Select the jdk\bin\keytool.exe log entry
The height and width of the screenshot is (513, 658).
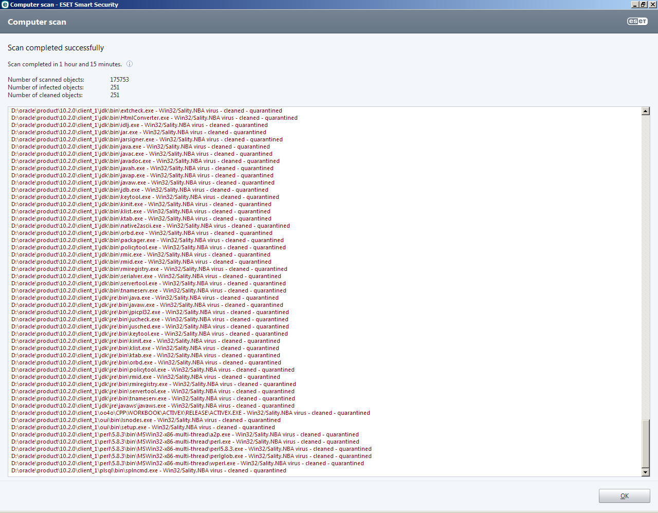[145, 197]
